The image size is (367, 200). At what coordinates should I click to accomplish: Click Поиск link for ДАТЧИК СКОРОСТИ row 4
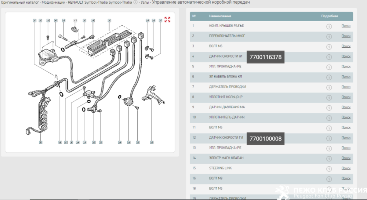pyautogui.click(x=346, y=56)
